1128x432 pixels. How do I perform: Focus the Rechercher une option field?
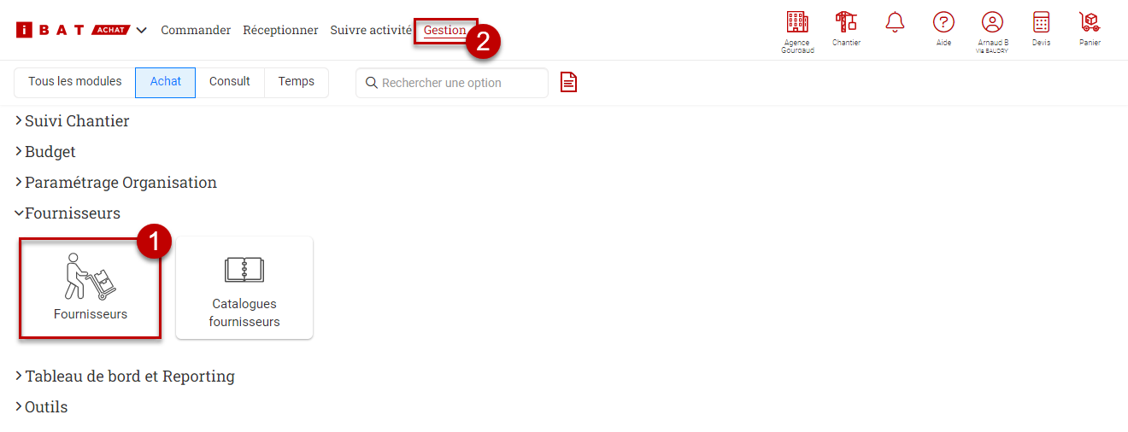[452, 83]
